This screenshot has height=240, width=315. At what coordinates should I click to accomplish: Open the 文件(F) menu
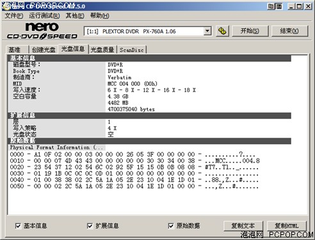pos(14,15)
